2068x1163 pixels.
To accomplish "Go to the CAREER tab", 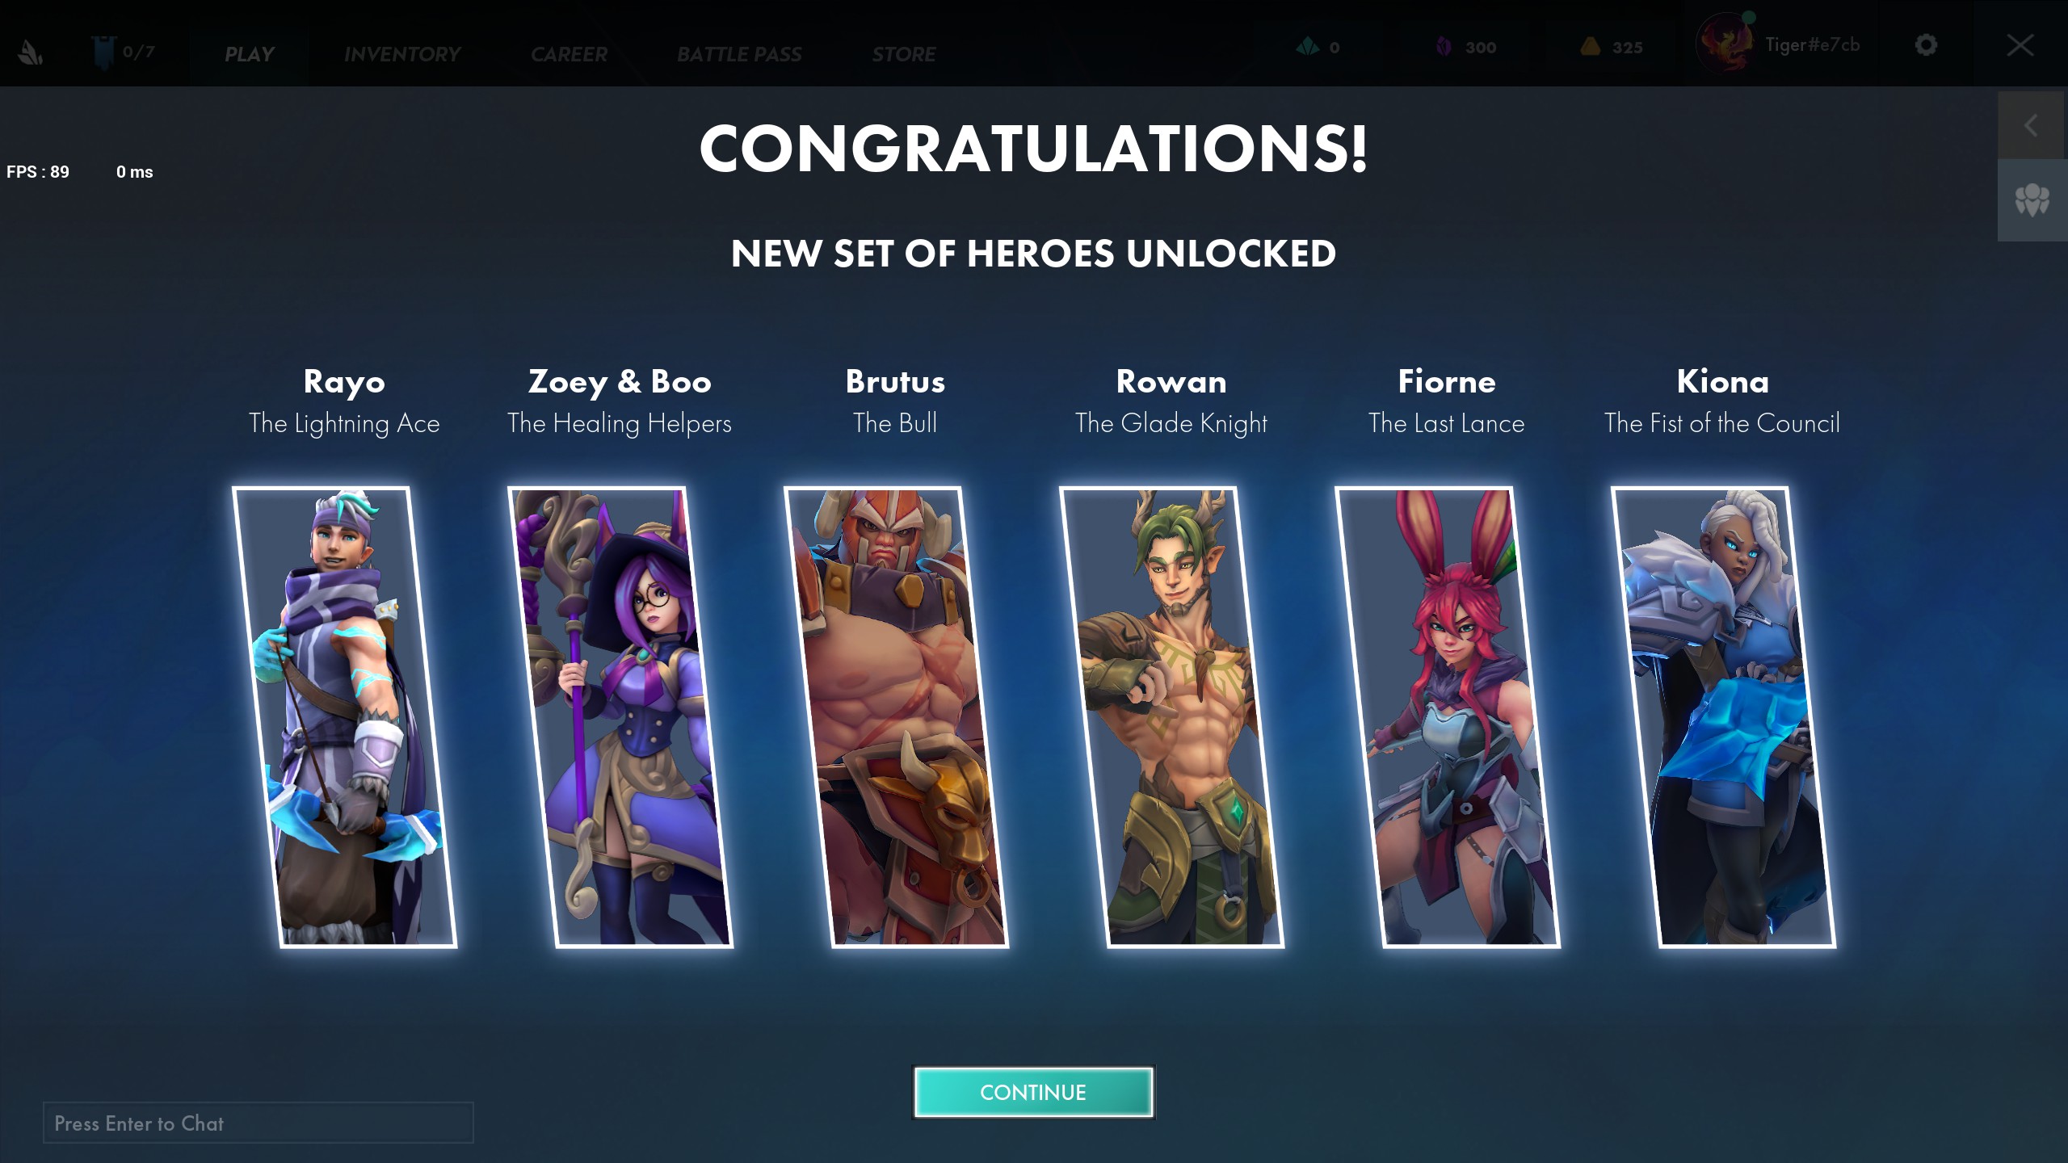I will tap(569, 54).
